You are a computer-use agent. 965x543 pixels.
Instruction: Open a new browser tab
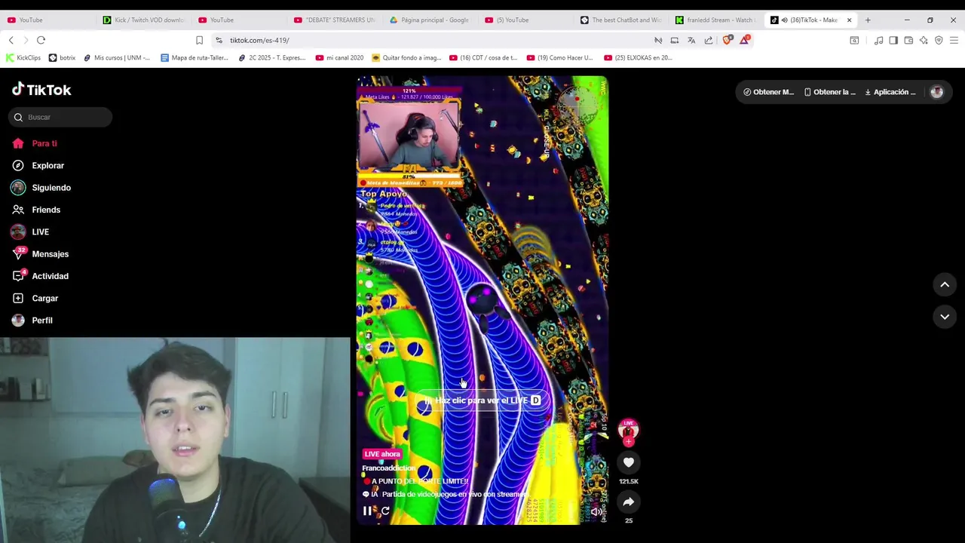tap(868, 20)
